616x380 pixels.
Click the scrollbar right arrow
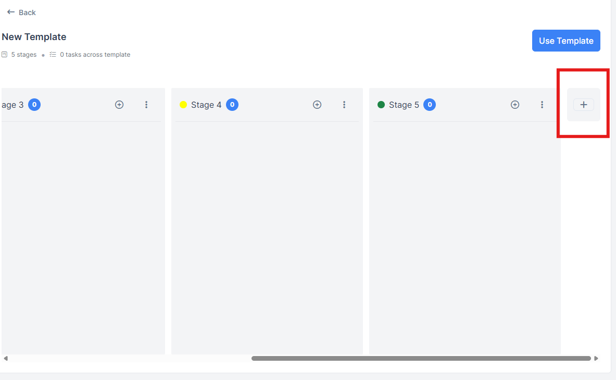click(596, 359)
